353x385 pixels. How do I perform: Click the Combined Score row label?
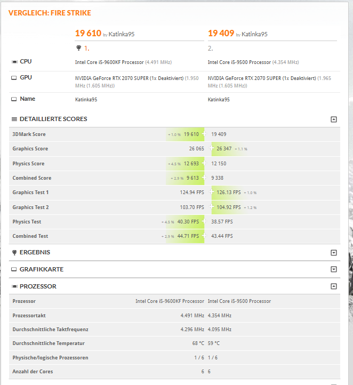(32, 178)
